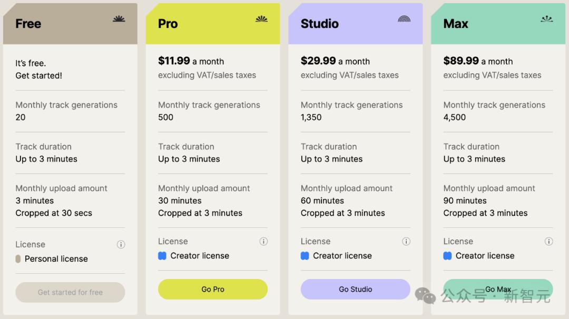Show license info icon in Max plan
Screen dimensions: 569x319
[548, 241]
